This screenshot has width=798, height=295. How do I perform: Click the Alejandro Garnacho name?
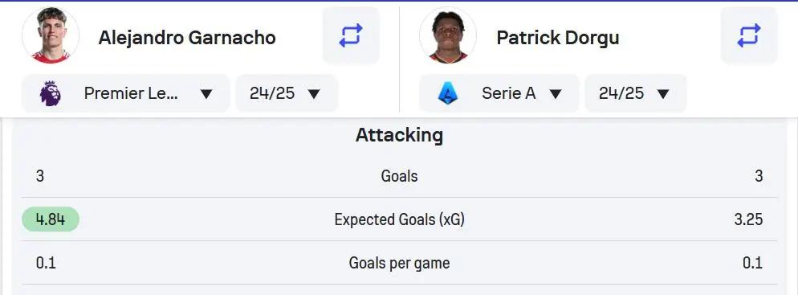(187, 37)
